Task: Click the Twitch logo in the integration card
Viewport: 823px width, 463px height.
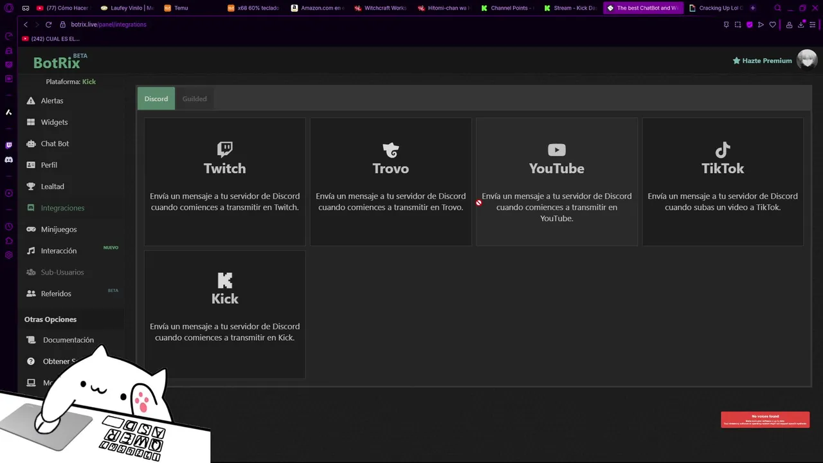Action: [225, 150]
